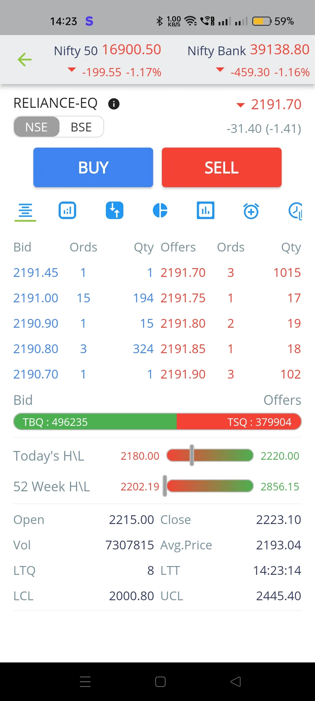Tap the green back arrow
This screenshot has height=701, width=315.
click(24, 60)
